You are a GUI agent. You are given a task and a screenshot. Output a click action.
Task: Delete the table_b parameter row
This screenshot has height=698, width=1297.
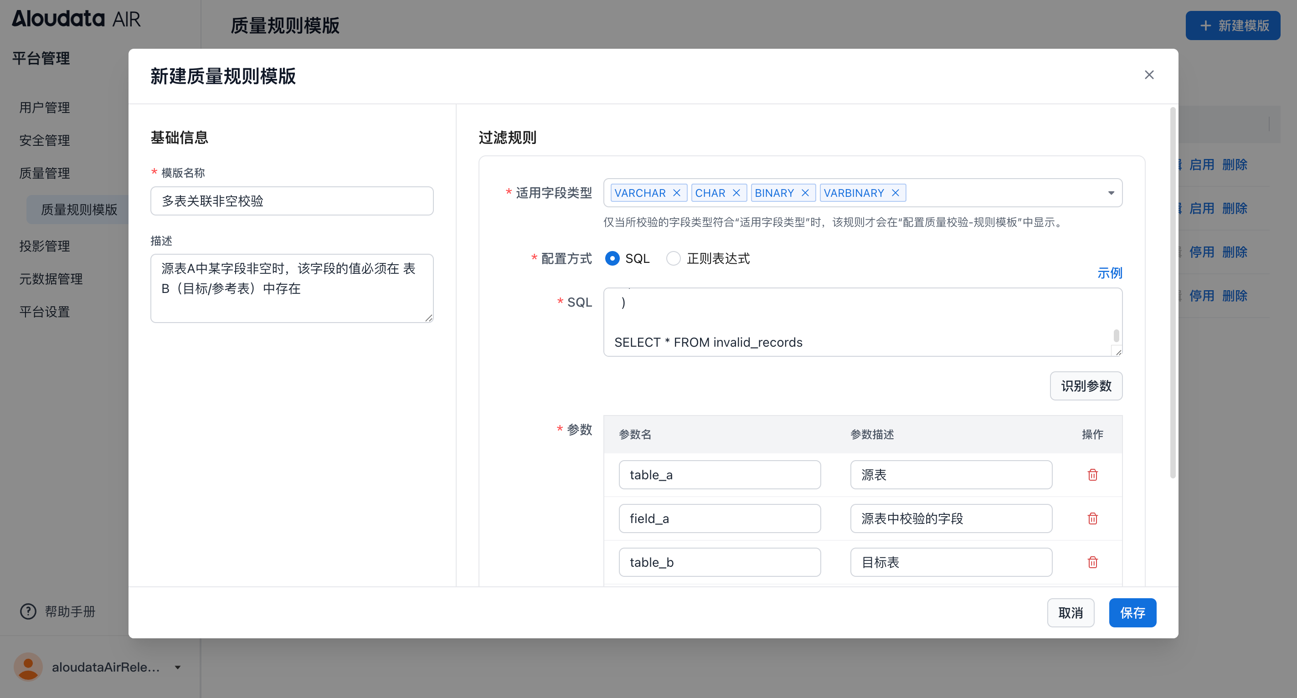[x=1092, y=562]
